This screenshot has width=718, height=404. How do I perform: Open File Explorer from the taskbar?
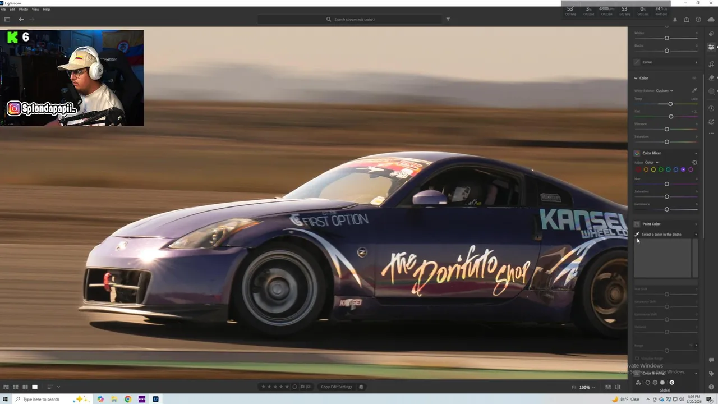point(114,399)
